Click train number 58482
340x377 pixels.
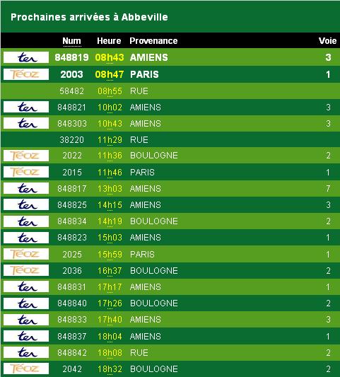pos(71,91)
